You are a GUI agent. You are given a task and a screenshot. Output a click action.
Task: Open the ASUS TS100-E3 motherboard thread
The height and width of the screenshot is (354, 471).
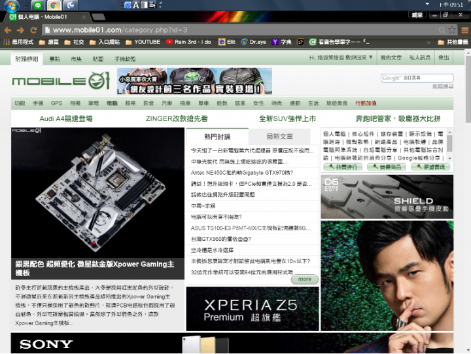click(251, 228)
